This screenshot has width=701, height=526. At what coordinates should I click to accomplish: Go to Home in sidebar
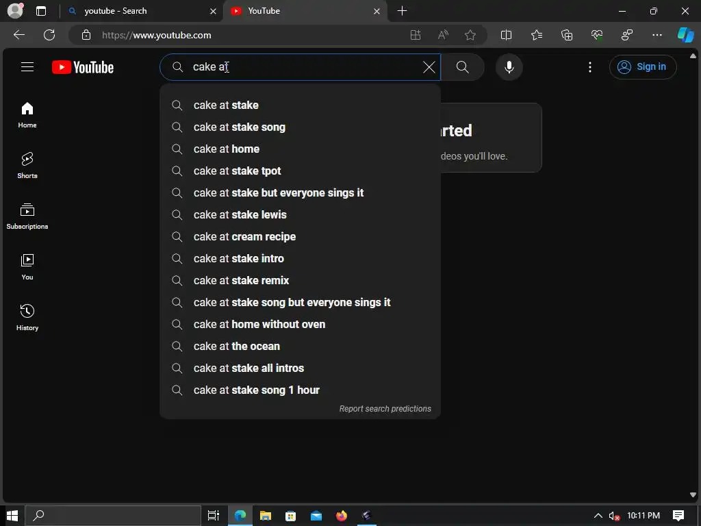27,115
